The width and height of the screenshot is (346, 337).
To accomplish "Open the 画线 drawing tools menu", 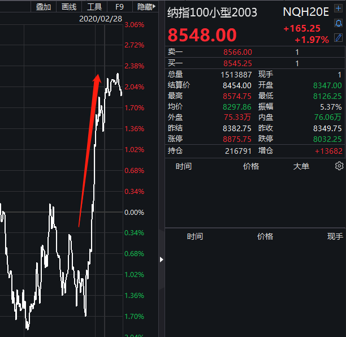I will (69, 7).
